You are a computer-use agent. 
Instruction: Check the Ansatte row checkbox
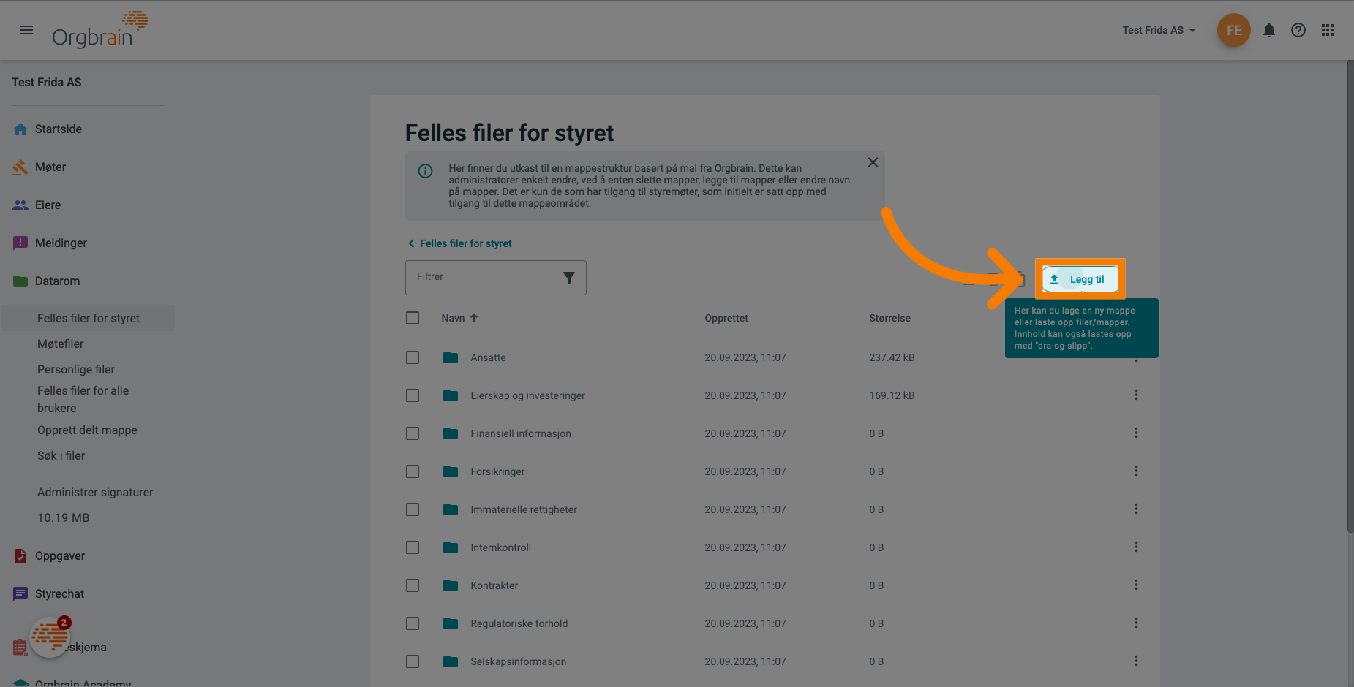413,357
